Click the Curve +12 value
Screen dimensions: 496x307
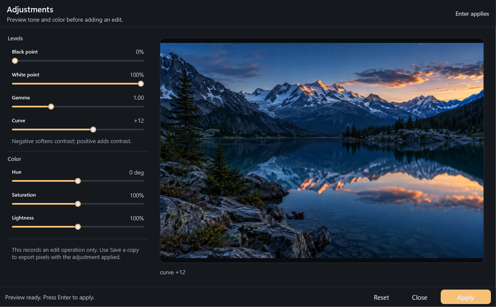[139, 121]
